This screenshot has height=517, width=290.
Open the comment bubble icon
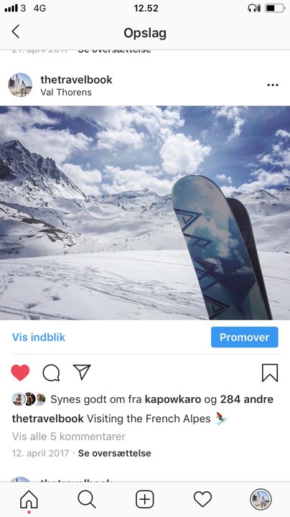point(51,373)
